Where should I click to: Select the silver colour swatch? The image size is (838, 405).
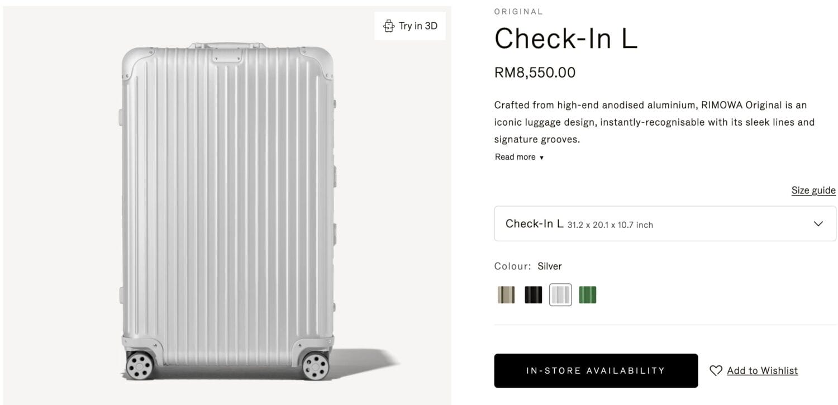[x=560, y=294]
